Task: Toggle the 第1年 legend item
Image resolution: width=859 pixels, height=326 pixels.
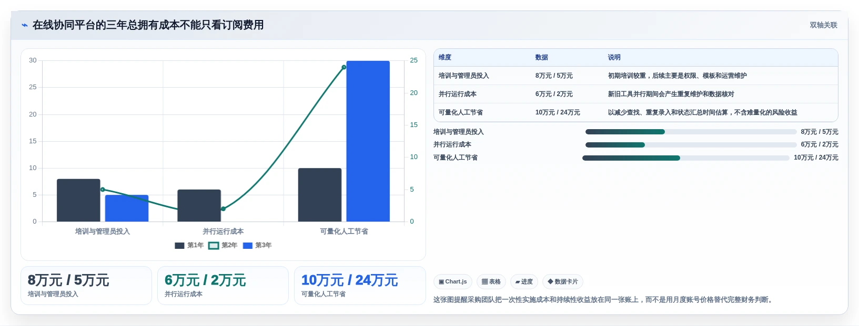Action: (x=189, y=245)
